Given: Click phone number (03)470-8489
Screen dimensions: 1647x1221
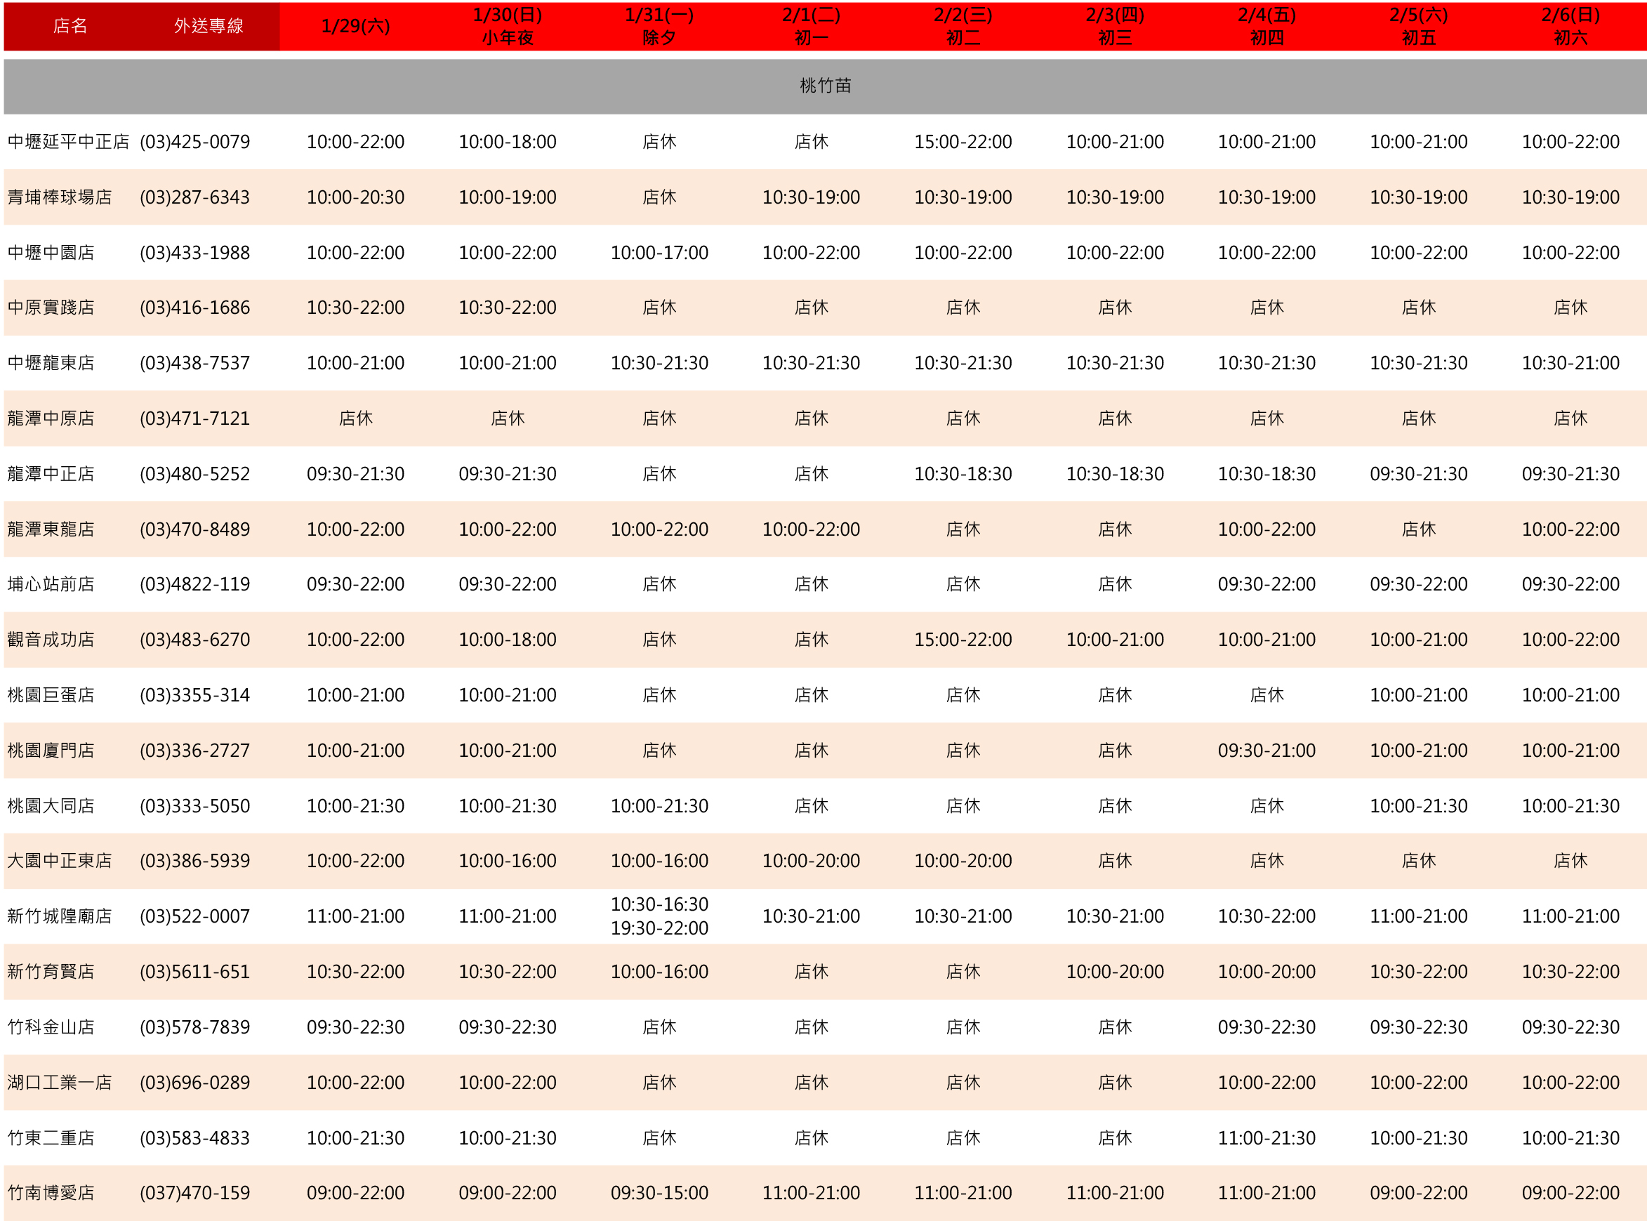Looking at the screenshot, I should pyautogui.click(x=195, y=529).
